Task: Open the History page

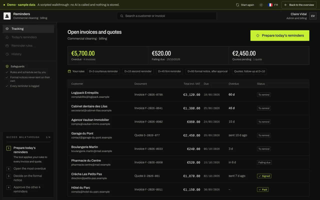Action: (28, 54)
